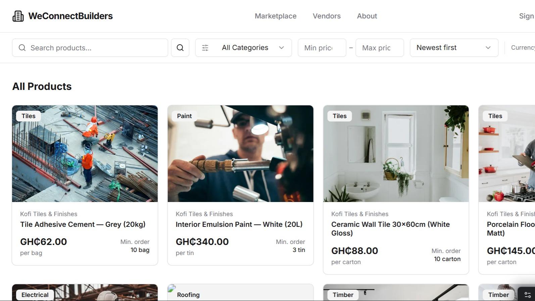535x301 pixels.
Task: Click the Max price input field
Action: tap(379, 48)
